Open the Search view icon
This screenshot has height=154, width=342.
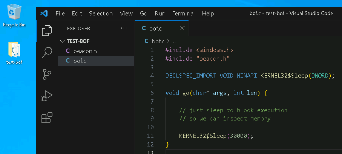click(47, 52)
